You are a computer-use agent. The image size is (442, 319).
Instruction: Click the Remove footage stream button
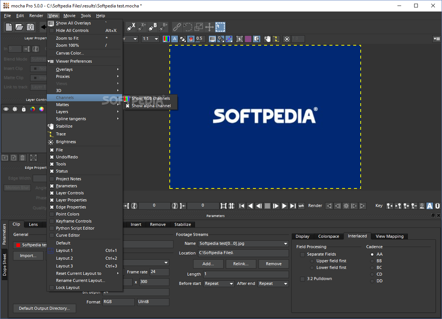pyautogui.click(x=274, y=264)
